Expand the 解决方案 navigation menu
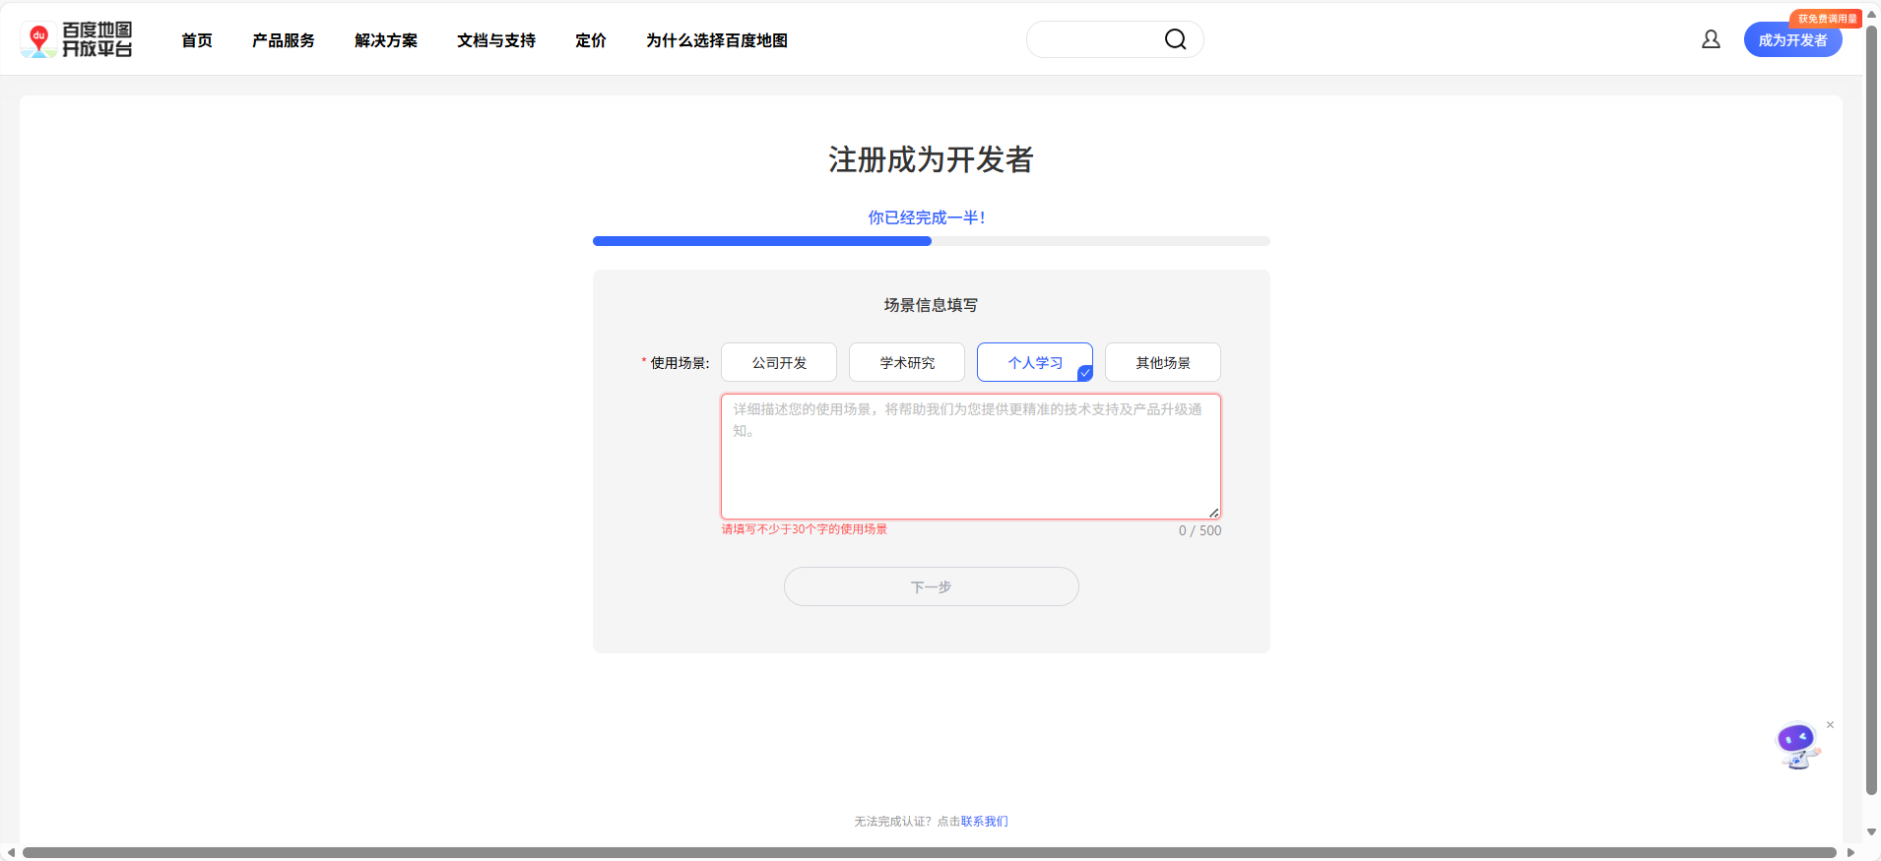 [386, 40]
